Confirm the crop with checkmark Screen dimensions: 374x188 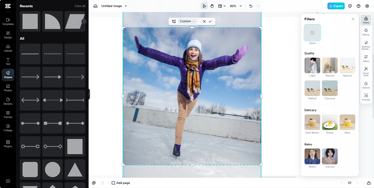tap(210, 21)
